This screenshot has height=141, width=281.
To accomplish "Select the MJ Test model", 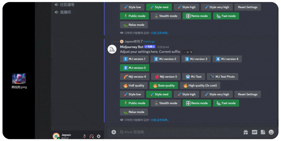I will click(x=194, y=77).
